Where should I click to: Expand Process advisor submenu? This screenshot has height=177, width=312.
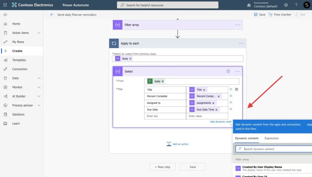point(39,105)
